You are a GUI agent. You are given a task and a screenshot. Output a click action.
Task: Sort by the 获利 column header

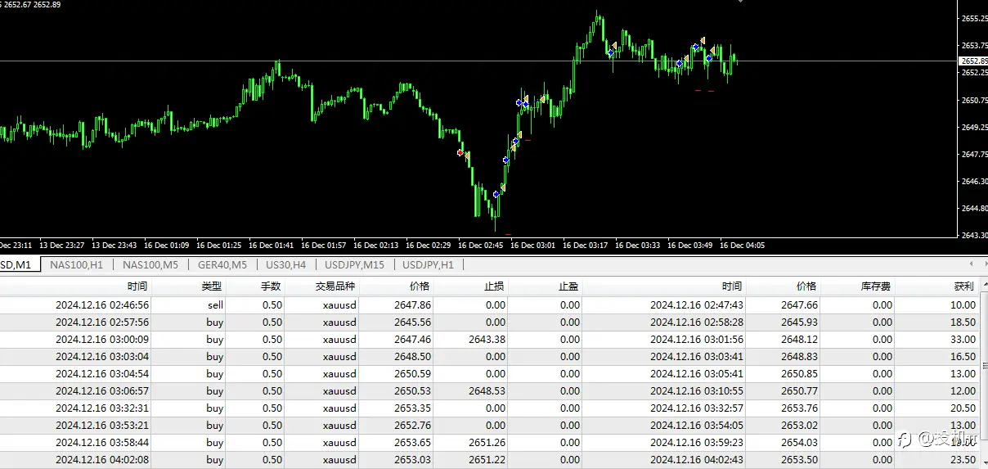965,286
